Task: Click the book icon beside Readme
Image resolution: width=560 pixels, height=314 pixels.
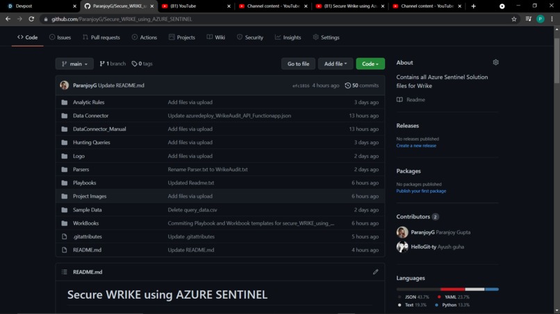Action: [x=400, y=100]
